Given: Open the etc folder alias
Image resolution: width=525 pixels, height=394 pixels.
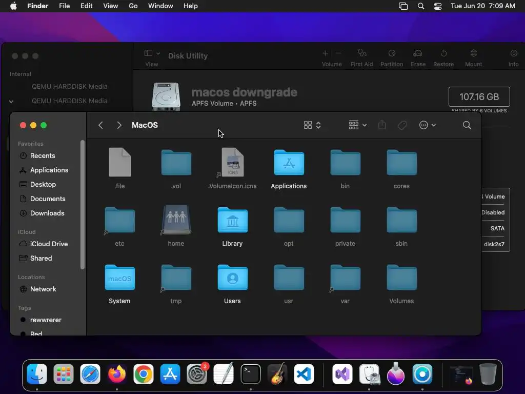Looking at the screenshot, I should 120,220.
